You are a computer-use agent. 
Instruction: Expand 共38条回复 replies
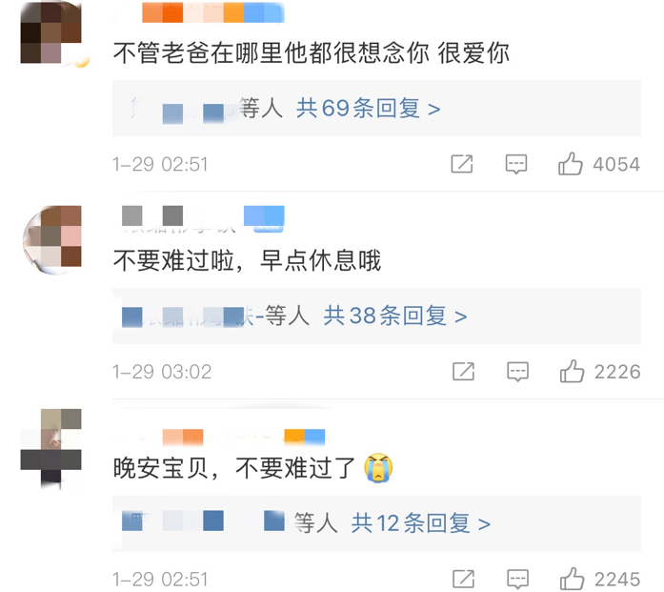pos(395,316)
